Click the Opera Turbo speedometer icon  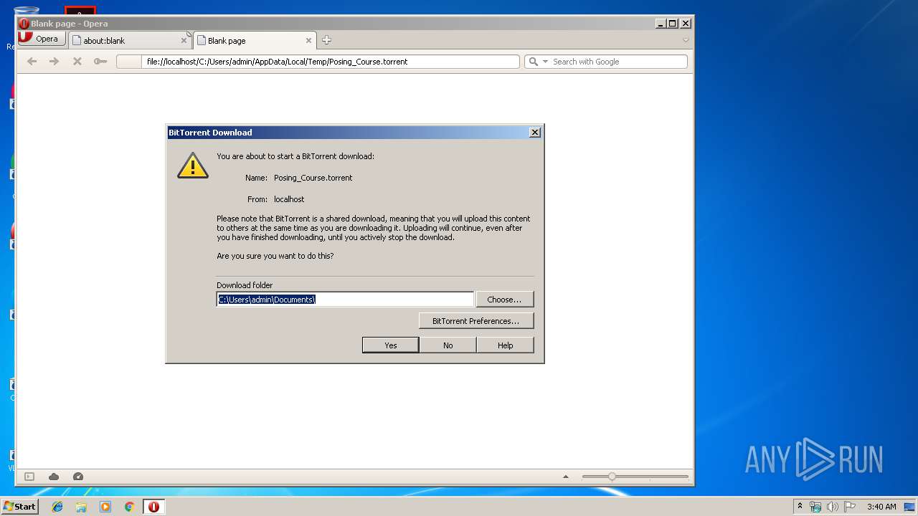pyautogui.click(x=78, y=477)
